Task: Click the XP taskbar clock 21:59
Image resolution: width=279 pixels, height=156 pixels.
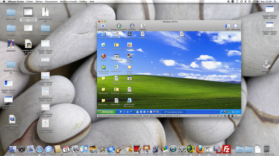Action: 237,112
